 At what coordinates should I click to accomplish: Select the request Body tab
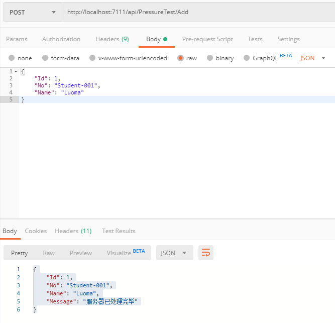pos(157,39)
